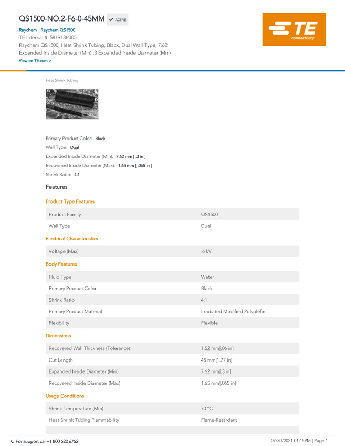The height and width of the screenshot is (446, 345).
Task: Click the heat shrink tubing product thumbnail
Action: tap(72, 104)
